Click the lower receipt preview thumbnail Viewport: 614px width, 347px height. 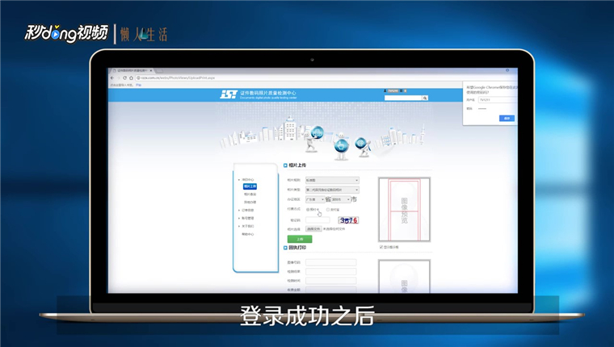pyautogui.click(x=404, y=276)
